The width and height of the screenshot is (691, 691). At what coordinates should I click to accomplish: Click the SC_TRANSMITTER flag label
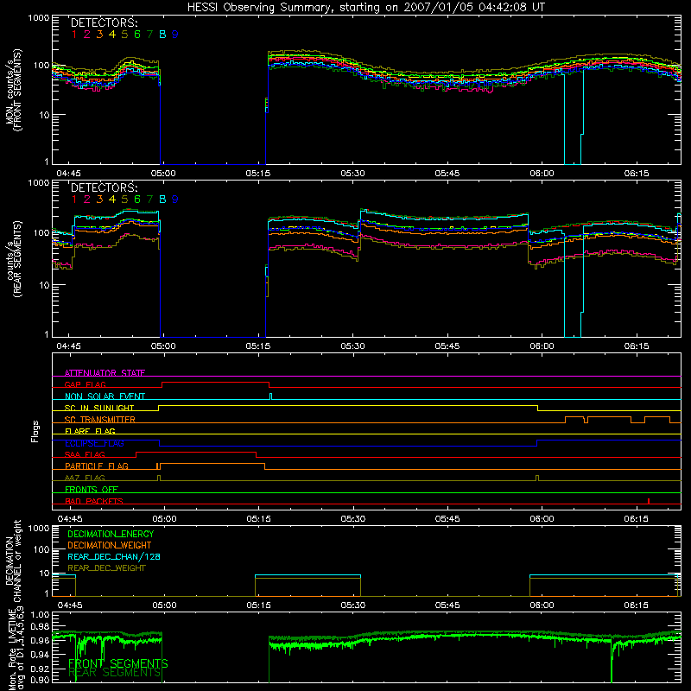click(100, 419)
